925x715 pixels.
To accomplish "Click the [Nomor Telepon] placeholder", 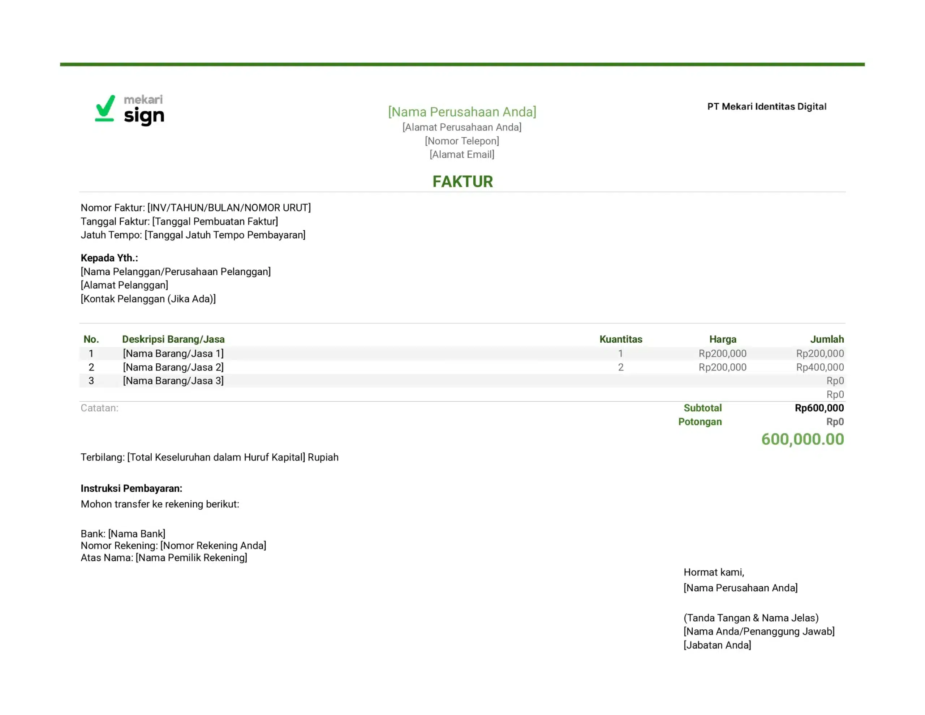I will coord(462,141).
